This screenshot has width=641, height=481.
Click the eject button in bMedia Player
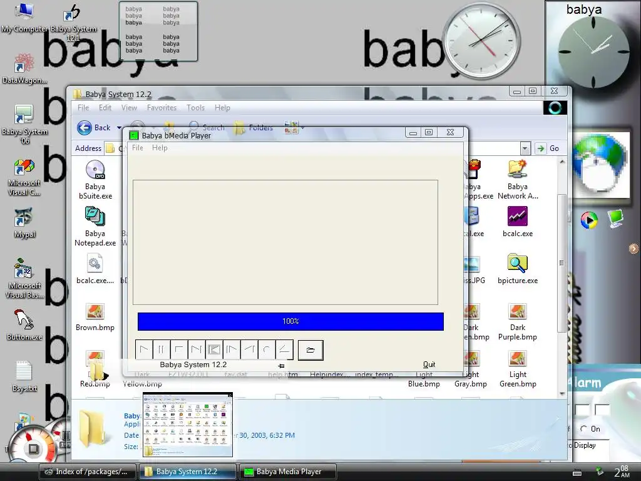[x=284, y=349]
